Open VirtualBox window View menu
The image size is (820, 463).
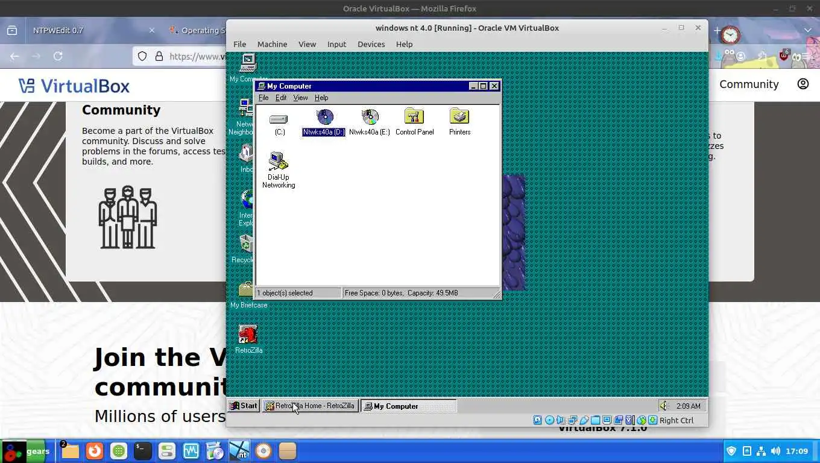point(307,44)
